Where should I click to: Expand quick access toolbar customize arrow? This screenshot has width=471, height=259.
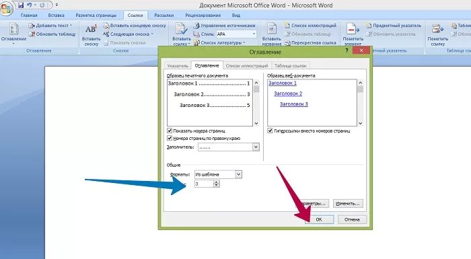[57, 5]
